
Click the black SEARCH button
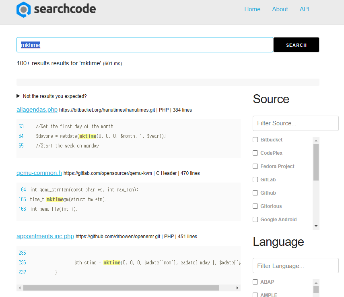[x=296, y=45]
